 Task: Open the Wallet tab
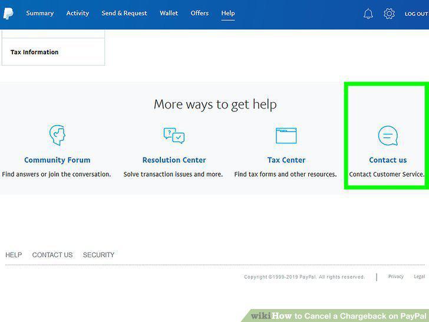coord(169,13)
